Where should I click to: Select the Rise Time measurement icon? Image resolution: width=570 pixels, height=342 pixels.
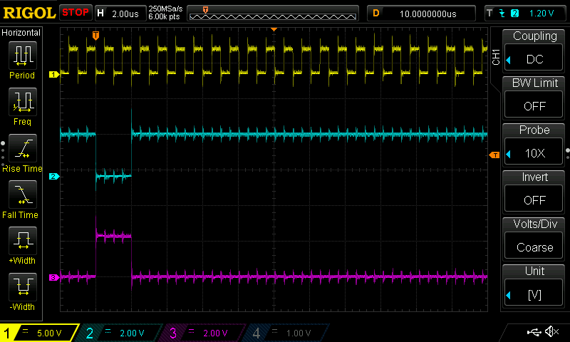click(x=23, y=148)
